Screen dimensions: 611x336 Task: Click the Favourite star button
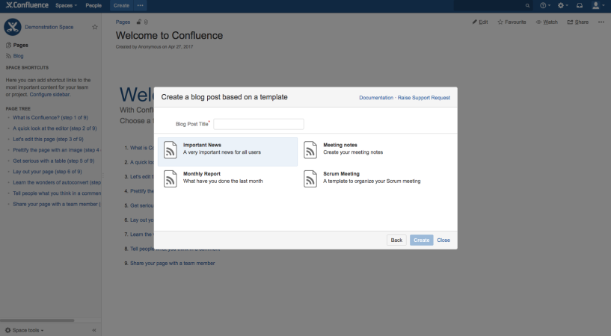click(512, 22)
